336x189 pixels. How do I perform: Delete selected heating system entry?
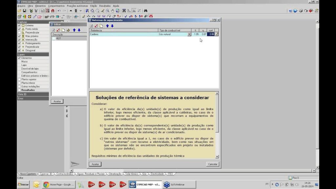pos(96,26)
